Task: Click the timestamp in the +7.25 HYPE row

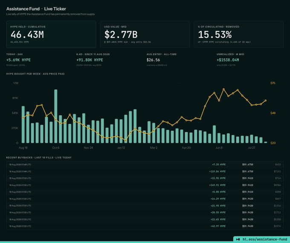Action: 20,164
